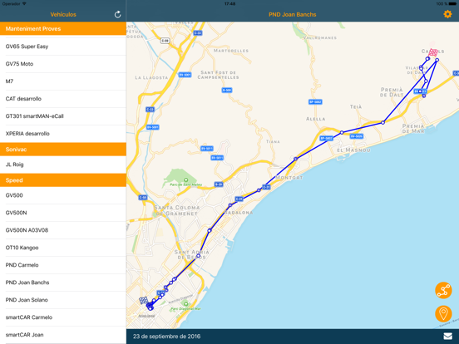Select vehicle GV65 Super Easy
The width and height of the screenshot is (459, 344).
(63, 47)
